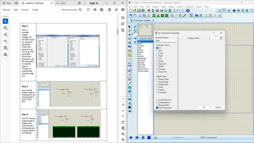Click the Proteus Play simulation button

pos(131,137)
